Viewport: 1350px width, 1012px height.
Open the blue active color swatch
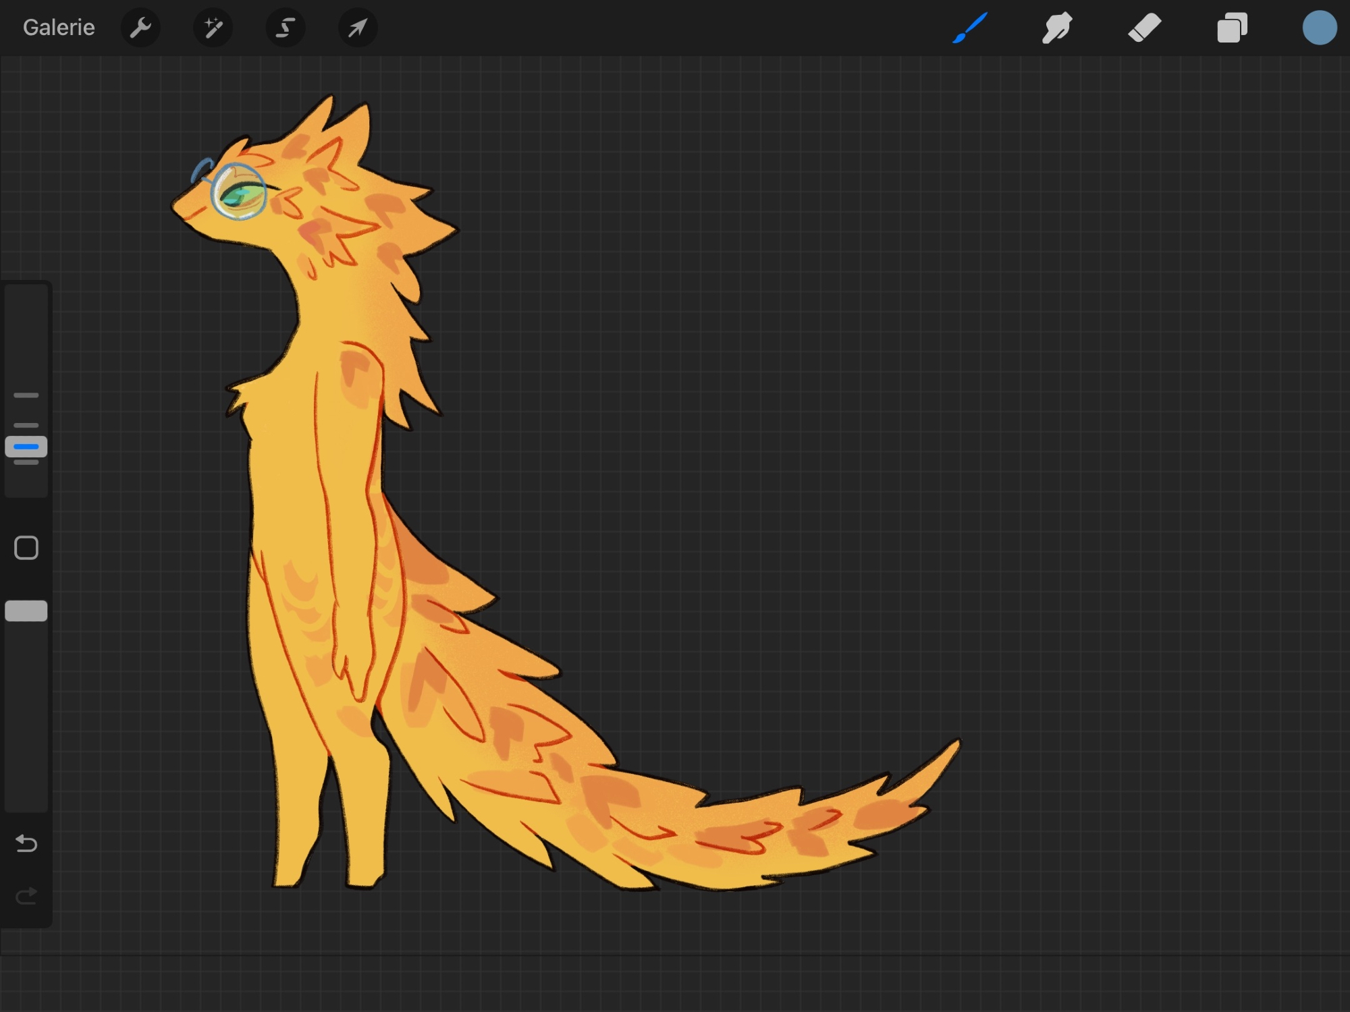point(1319,28)
